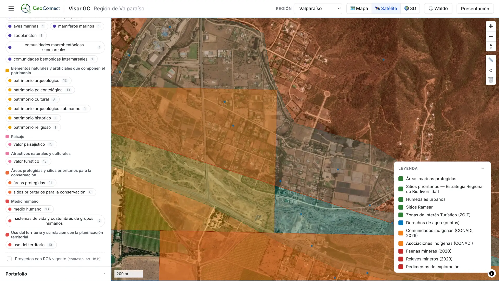Open Presentación mode
This screenshot has height=281, width=499.
point(475,9)
